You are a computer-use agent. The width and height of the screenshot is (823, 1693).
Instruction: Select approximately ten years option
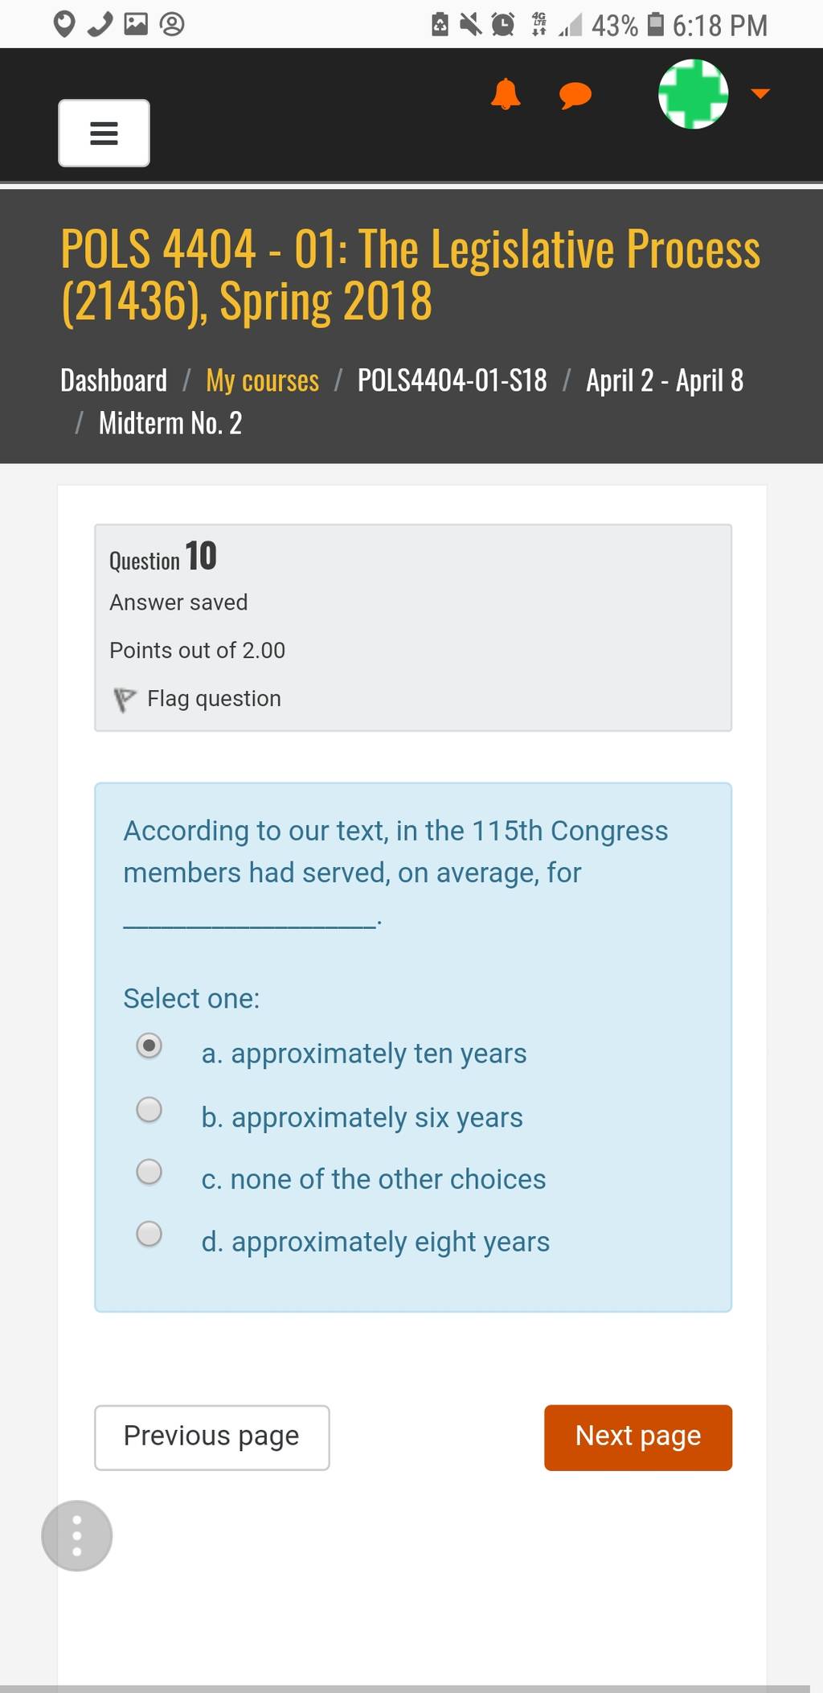(149, 1046)
